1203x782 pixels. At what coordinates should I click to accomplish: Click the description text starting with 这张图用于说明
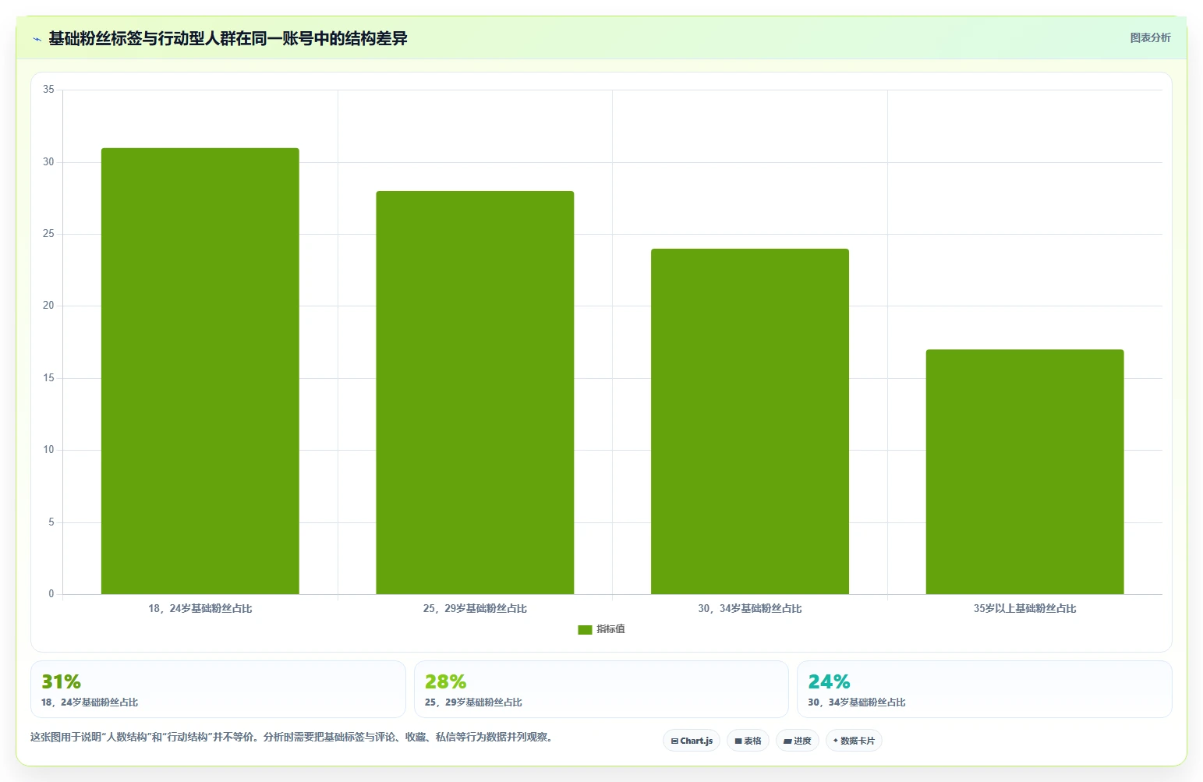coord(293,737)
